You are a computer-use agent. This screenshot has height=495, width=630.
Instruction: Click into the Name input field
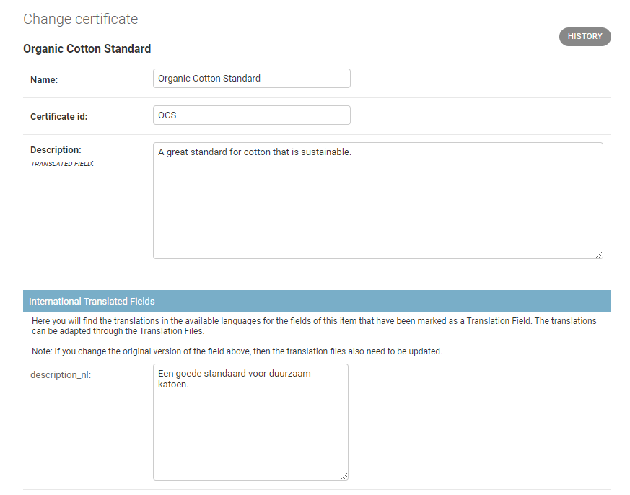click(251, 79)
